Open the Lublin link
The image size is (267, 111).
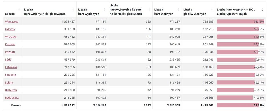(9, 82)
